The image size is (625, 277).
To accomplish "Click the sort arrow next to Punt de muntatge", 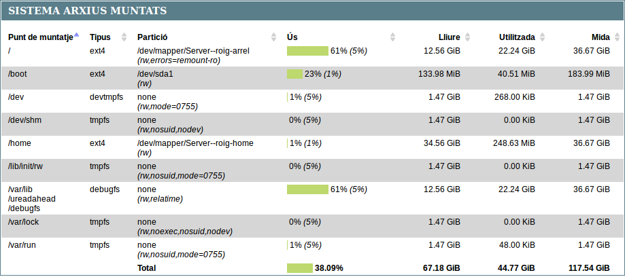I will [76, 35].
